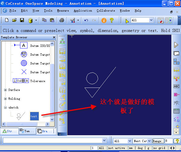The height and width of the screenshot is (152, 181).
Task: Create a new file with the New icon
Action: click(x=7, y=20)
